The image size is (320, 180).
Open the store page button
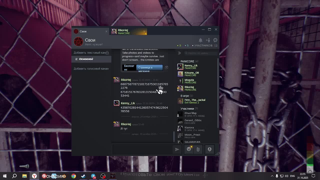(149, 67)
